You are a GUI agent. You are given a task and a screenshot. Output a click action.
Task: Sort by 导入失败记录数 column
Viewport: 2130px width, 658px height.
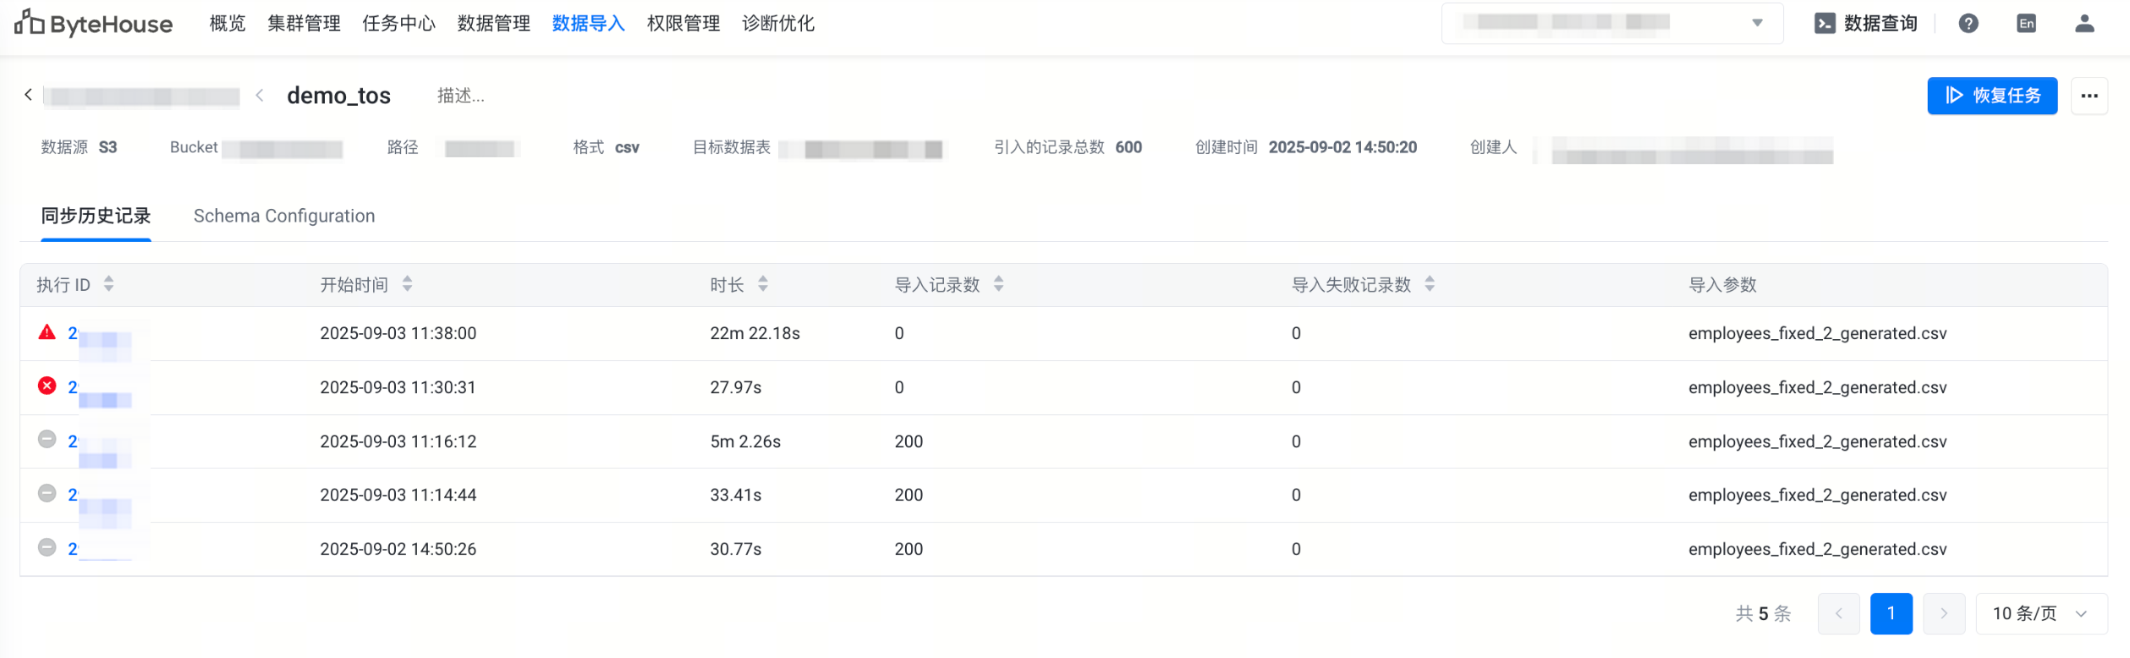1429,284
